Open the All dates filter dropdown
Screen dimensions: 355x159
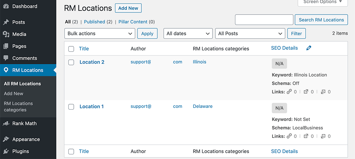coord(188,34)
